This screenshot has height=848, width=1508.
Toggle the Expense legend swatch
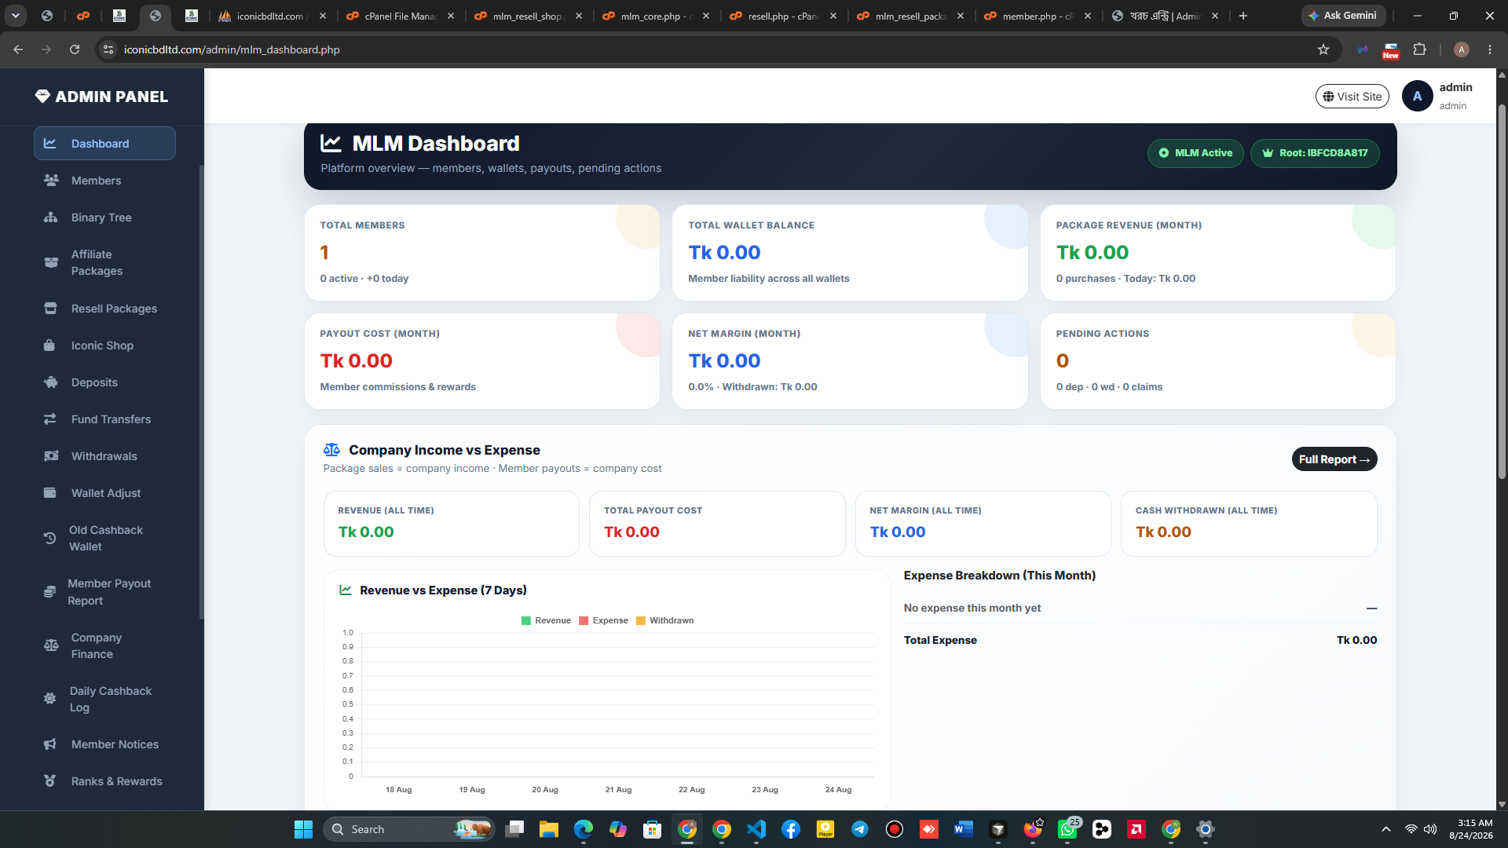click(584, 620)
